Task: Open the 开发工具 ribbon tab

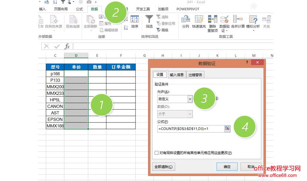Action: [x=143, y=9]
